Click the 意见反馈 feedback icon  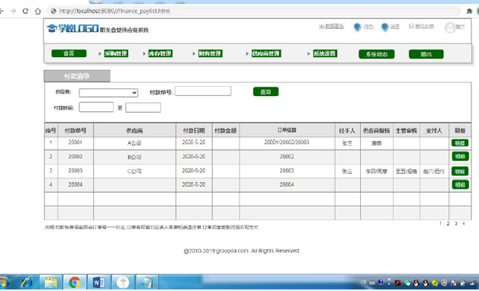coord(411,26)
